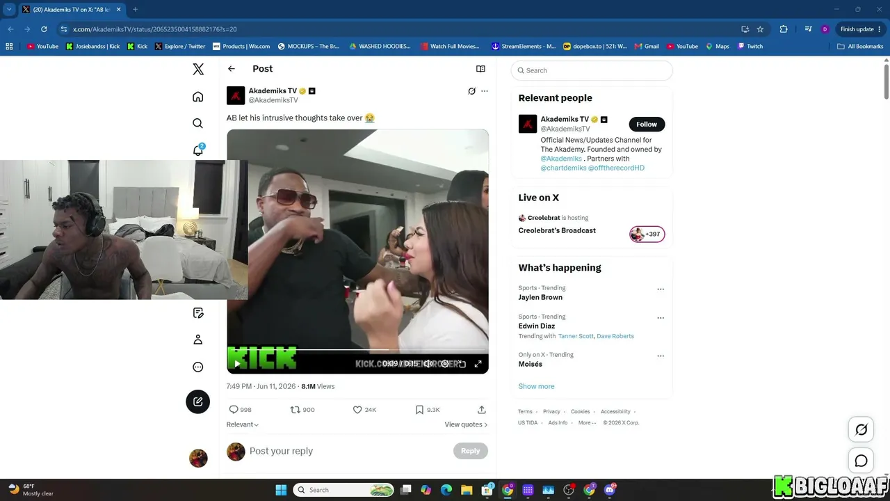
Task: Go back with the Post arrow
Action: [x=232, y=69]
